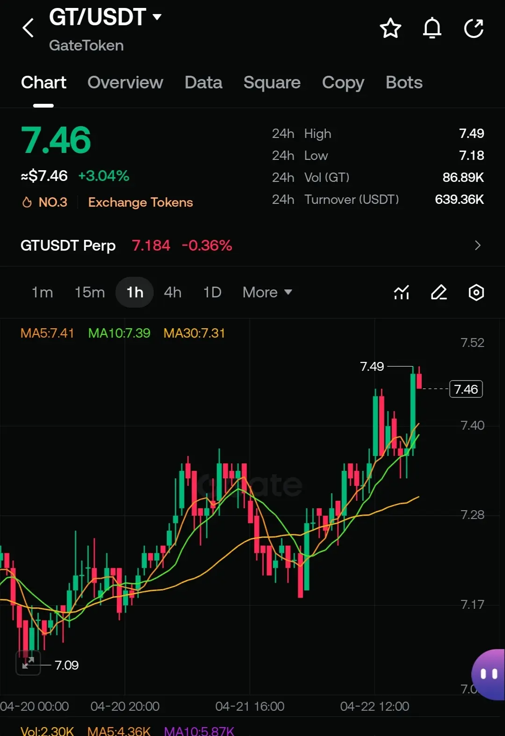Tap the 24h Turnover value 639.36K
The height and width of the screenshot is (736, 505).
click(x=459, y=200)
